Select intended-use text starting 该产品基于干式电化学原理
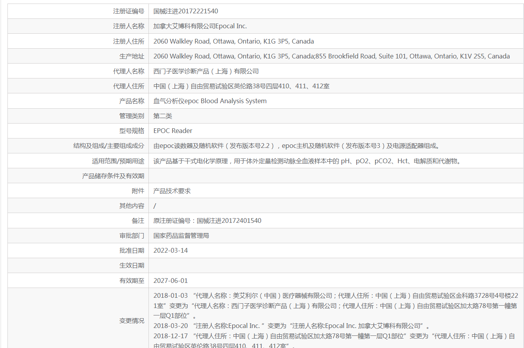This screenshot has height=348, width=524. (x=307, y=161)
